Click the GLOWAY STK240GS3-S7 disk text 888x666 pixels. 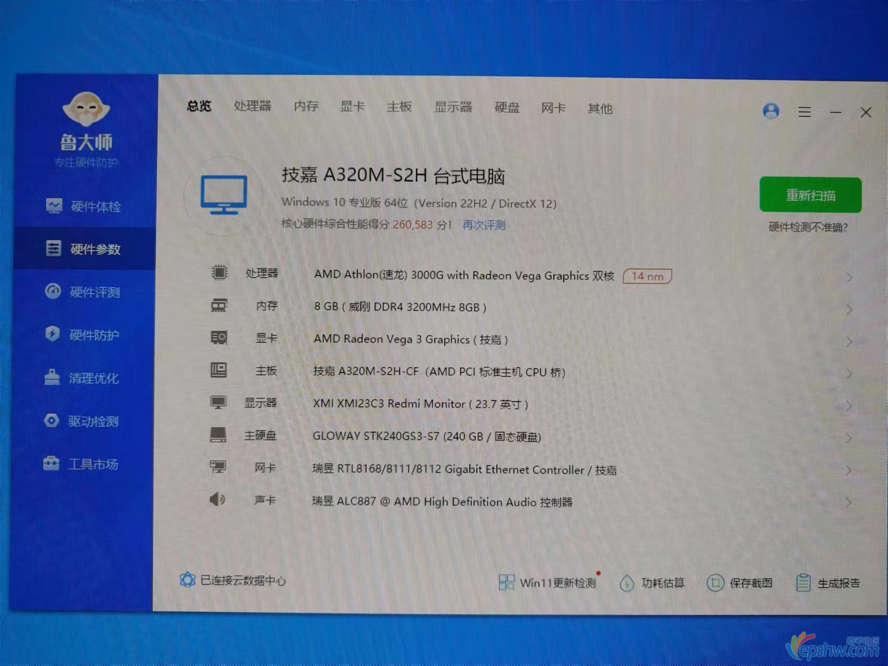pos(427,436)
